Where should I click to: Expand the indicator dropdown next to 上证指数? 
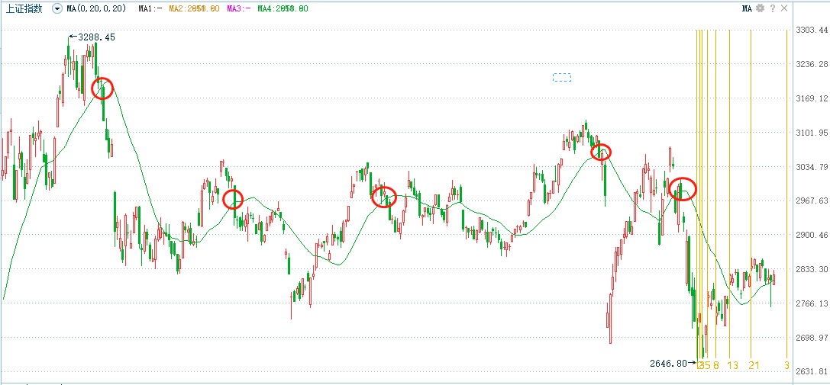click(57, 8)
